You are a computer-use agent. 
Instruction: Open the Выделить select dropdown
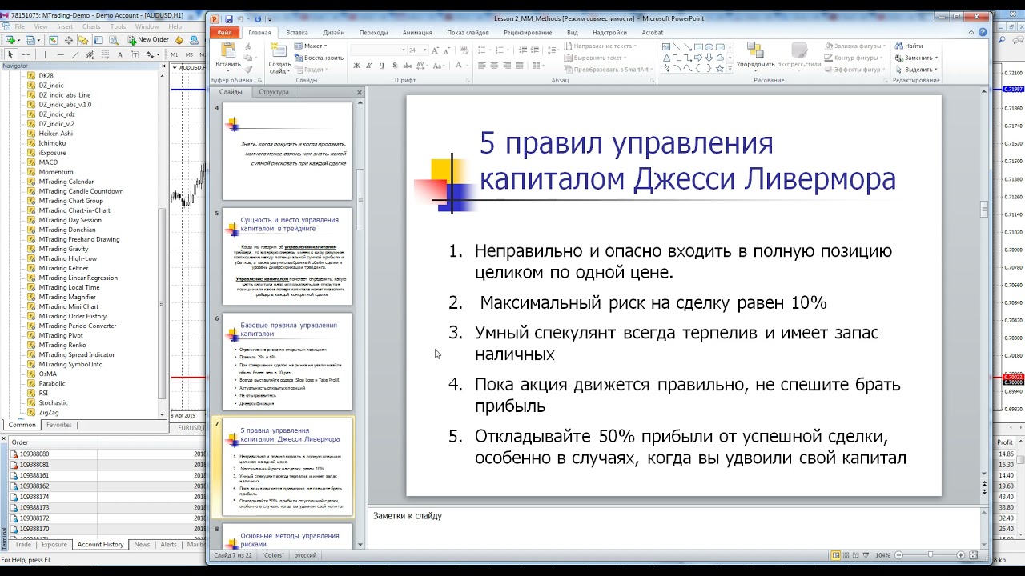pyautogui.click(x=916, y=70)
